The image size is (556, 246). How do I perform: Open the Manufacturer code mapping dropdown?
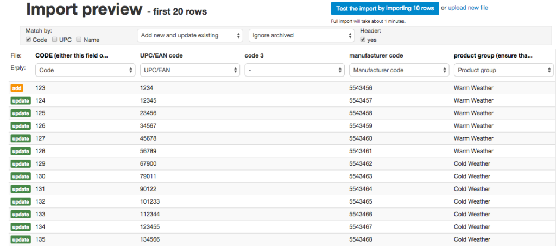tap(399, 70)
